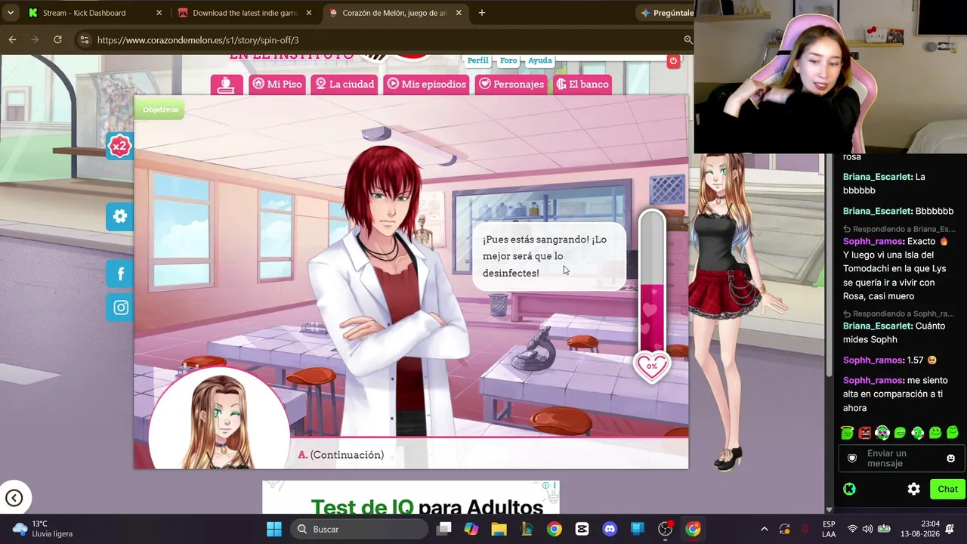Reload the page in the browser
The height and width of the screenshot is (544, 967).
coord(57,39)
